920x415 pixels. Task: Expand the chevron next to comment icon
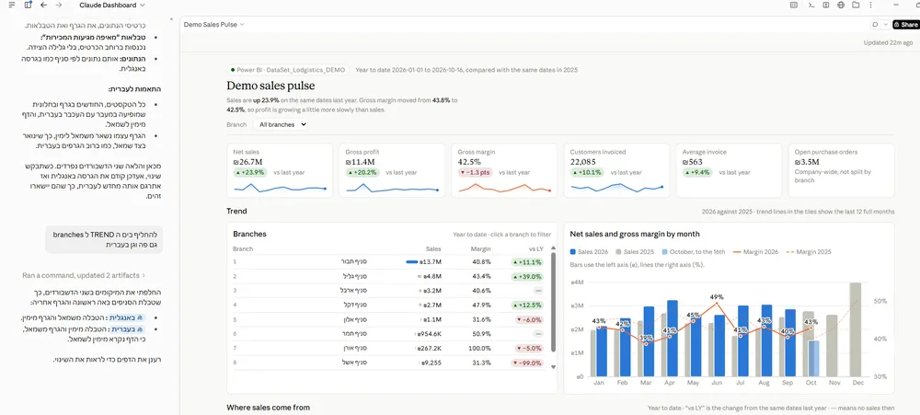click(x=885, y=25)
